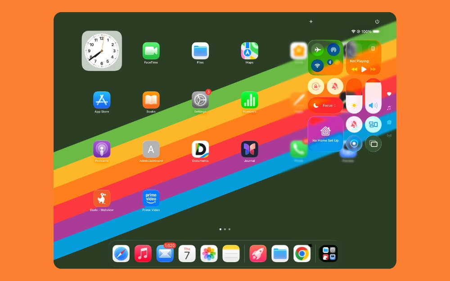Open Screen Mirroring control
The image size is (450, 281).
pos(373,143)
